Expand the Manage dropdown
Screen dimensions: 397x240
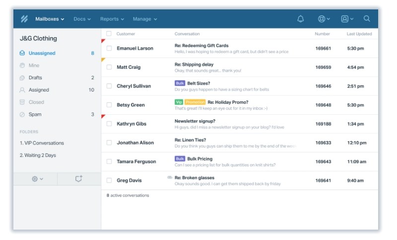[145, 19]
